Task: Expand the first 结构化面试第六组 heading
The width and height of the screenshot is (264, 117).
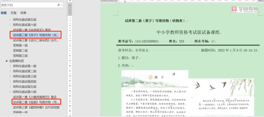Action: click(10, 25)
